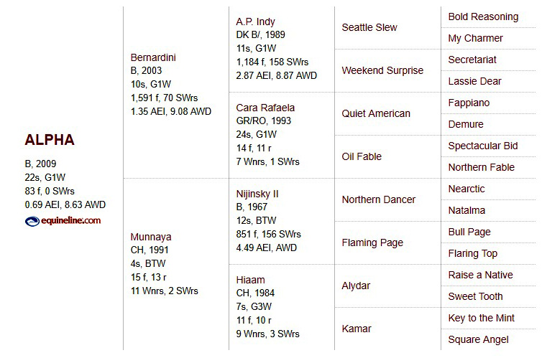547x358 pixels.
Task: Select Raise a Native ancestor name
Action: [480, 275]
